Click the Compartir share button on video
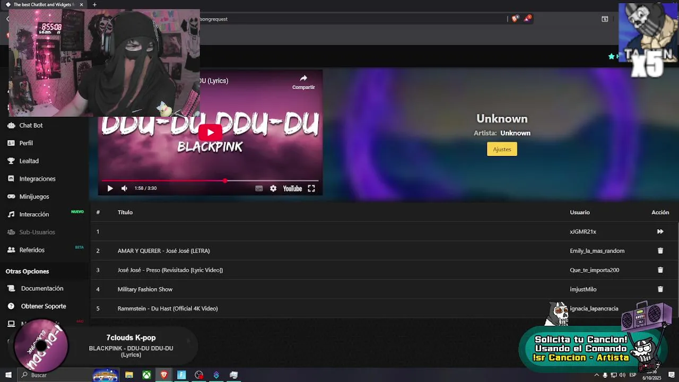The width and height of the screenshot is (679, 382). (303, 82)
